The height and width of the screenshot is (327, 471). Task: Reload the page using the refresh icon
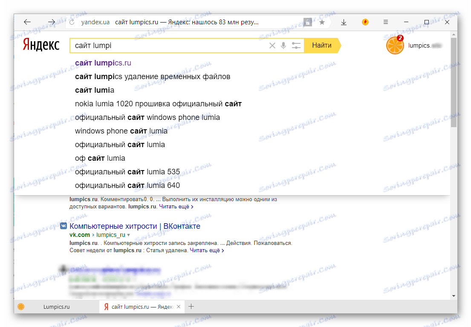point(72,22)
